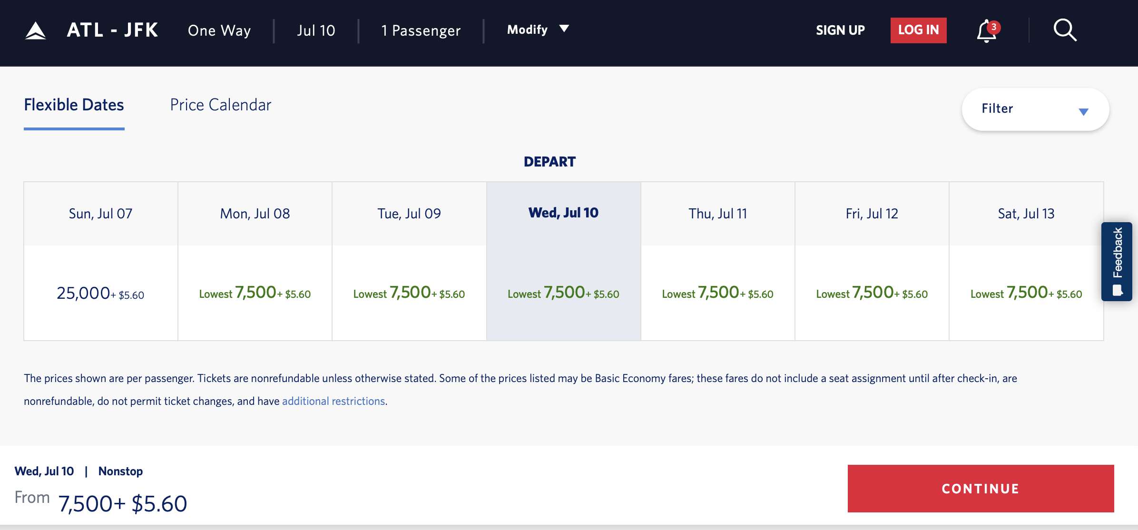Switch to the Price Calendar tab
Screen dimensions: 1138x530
point(221,105)
